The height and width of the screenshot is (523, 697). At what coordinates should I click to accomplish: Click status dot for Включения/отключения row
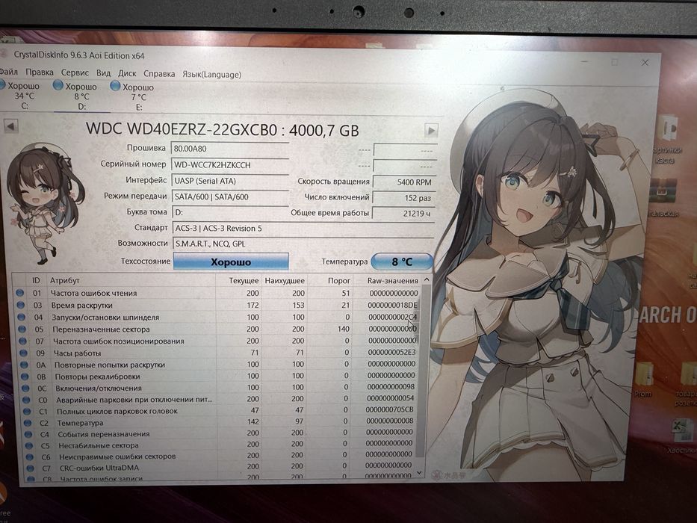click(26, 388)
